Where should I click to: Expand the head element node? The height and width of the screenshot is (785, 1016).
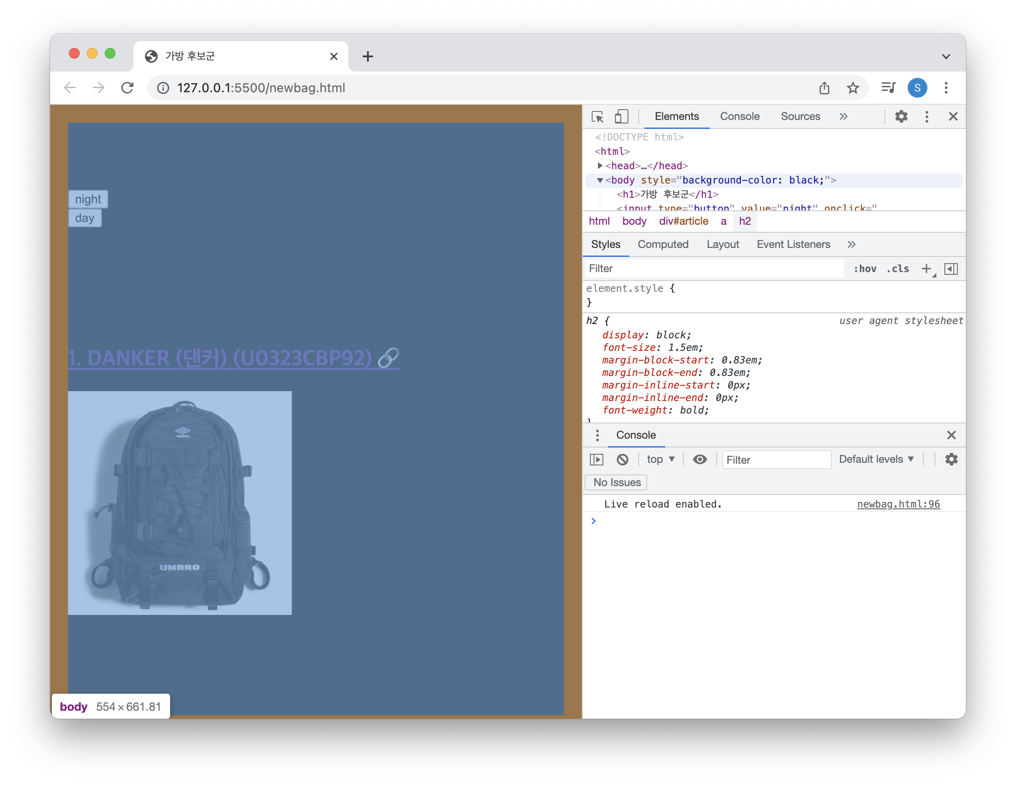[x=600, y=166]
